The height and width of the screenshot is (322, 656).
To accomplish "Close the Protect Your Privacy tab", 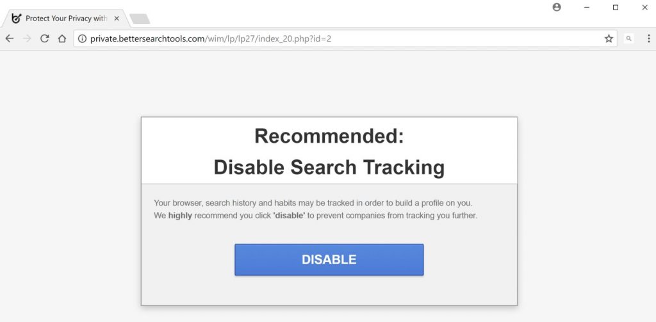I will (117, 19).
